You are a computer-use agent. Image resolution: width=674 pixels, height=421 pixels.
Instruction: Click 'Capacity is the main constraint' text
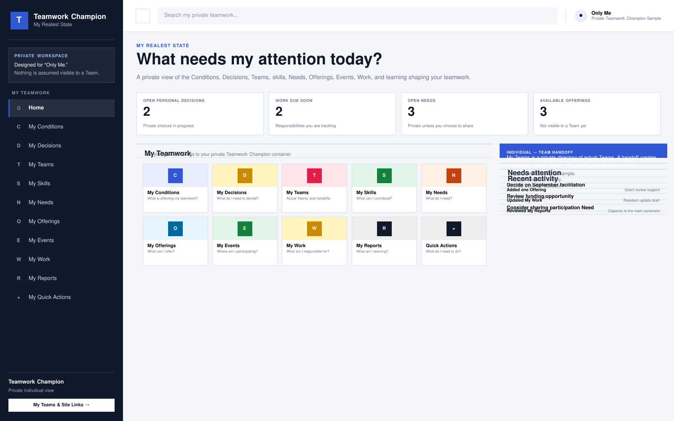(x=634, y=211)
